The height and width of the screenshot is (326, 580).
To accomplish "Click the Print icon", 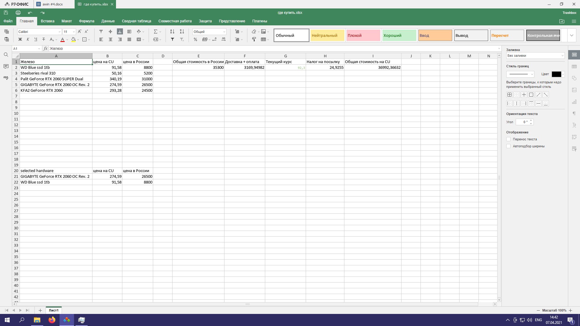I will [18, 13].
